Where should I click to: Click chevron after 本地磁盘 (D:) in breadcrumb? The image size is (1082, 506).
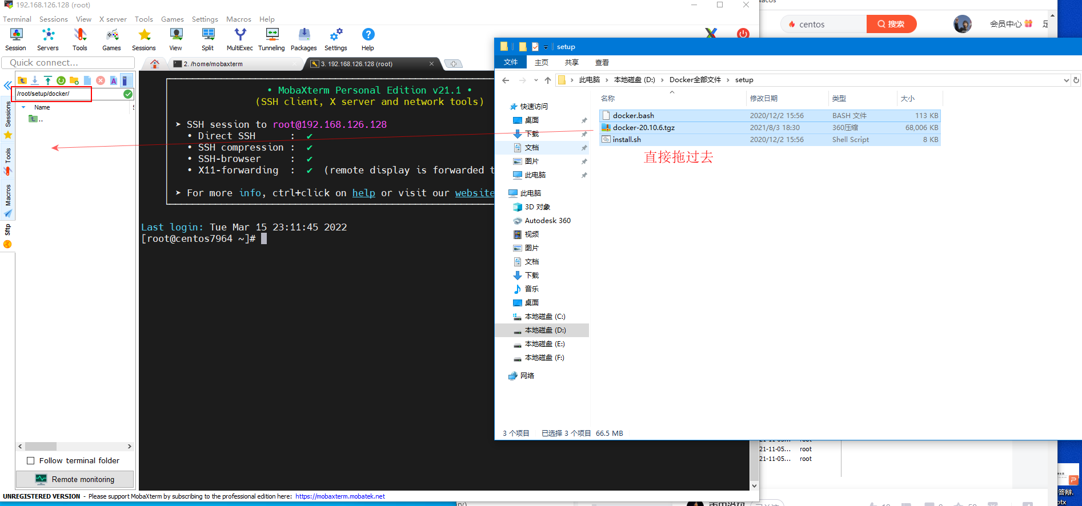(x=662, y=80)
